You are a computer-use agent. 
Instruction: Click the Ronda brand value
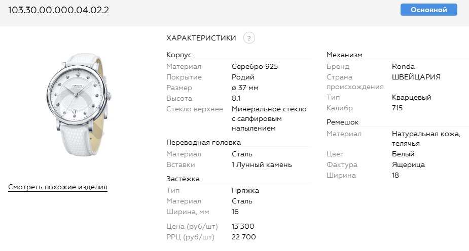click(403, 66)
